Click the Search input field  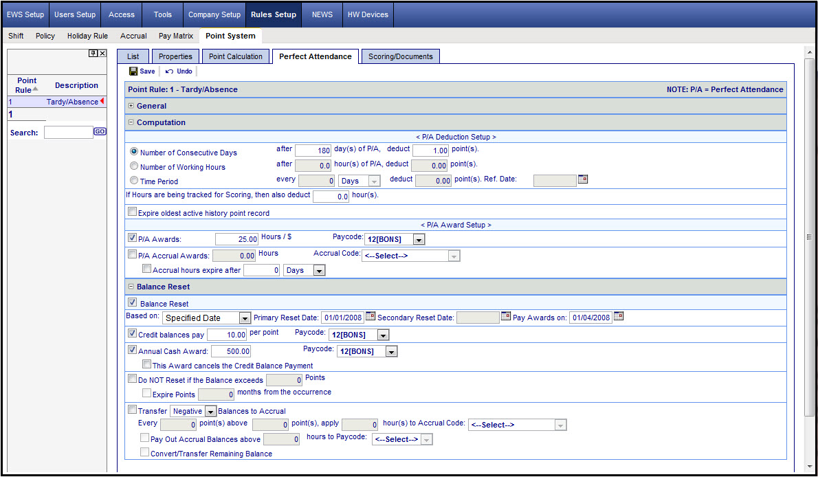[x=68, y=132]
